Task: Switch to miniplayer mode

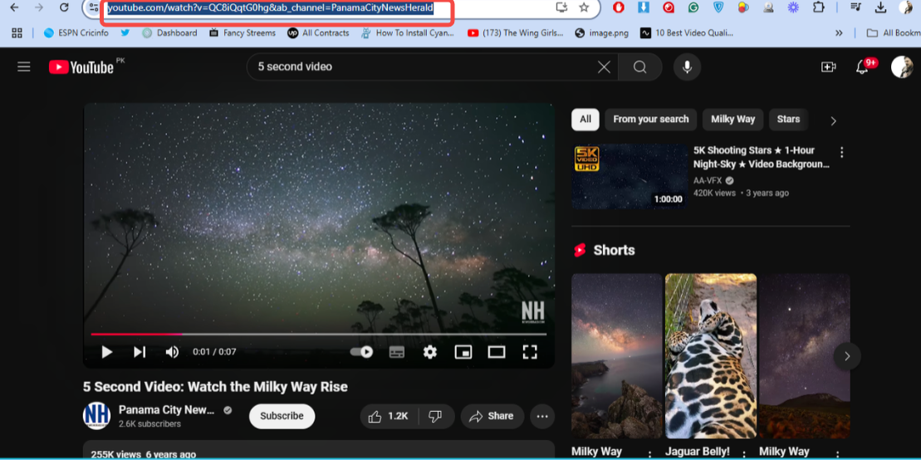Action: (x=463, y=352)
